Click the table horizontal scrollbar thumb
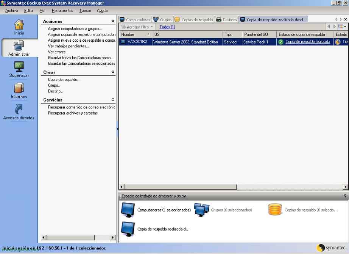This screenshot has height=254, width=349. (x=181, y=187)
